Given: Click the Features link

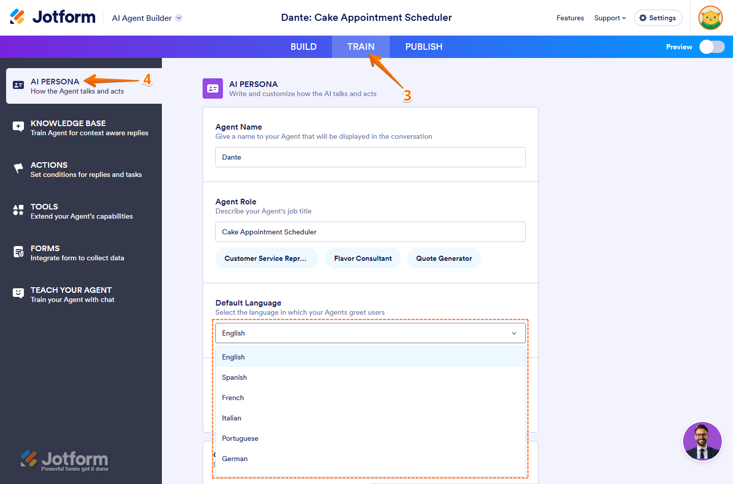Looking at the screenshot, I should click(x=570, y=18).
